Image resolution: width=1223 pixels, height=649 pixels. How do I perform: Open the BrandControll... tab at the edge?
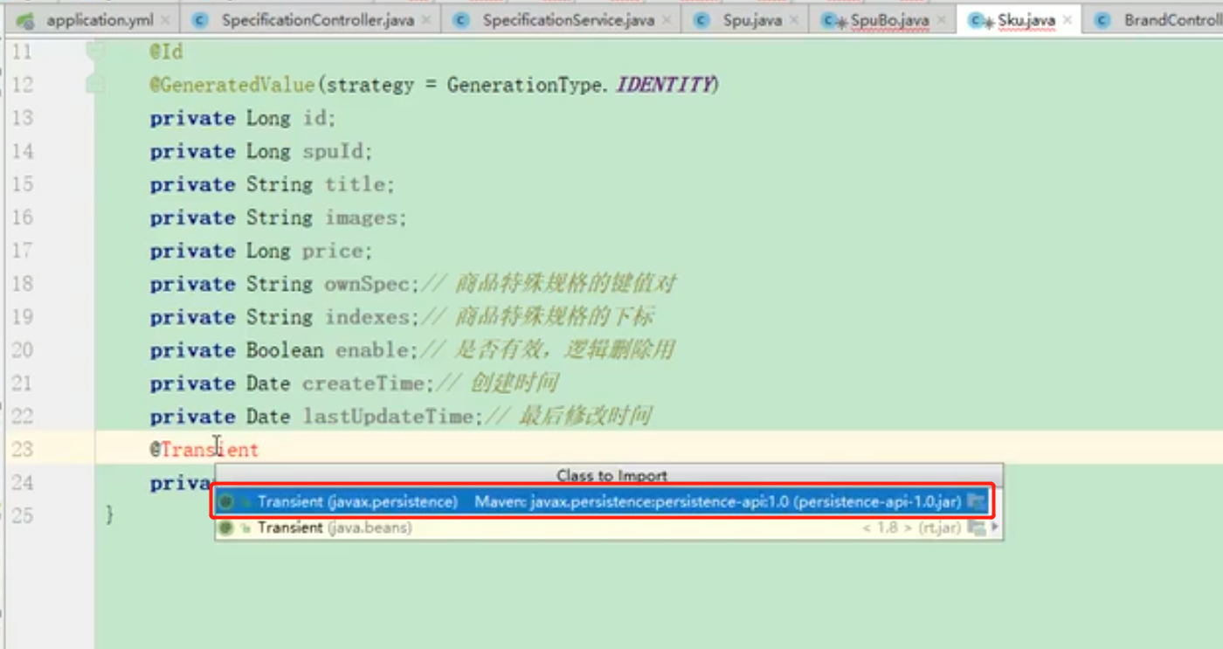1172,20
